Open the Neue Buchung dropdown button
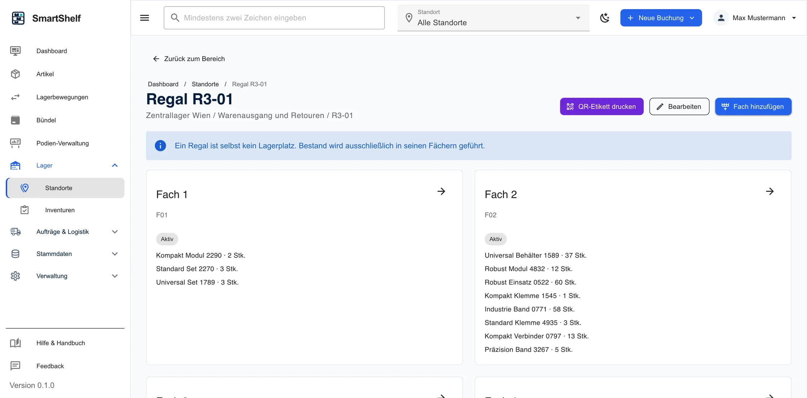807x398 pixels. (x=661, y=18)
